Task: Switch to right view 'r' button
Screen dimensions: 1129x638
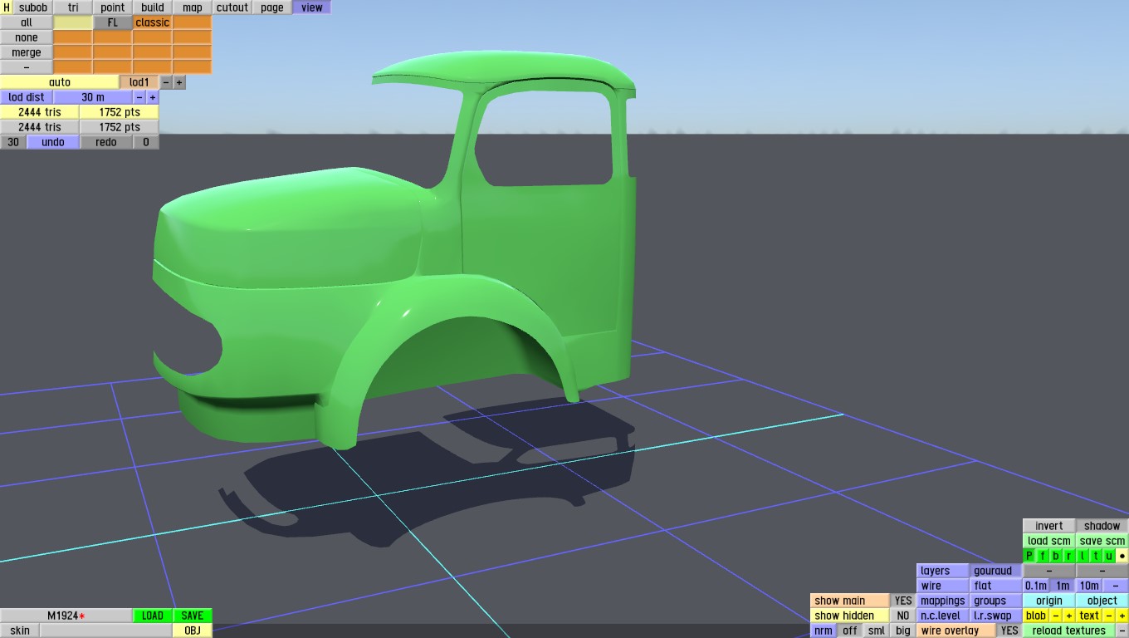Action: 1069,556
